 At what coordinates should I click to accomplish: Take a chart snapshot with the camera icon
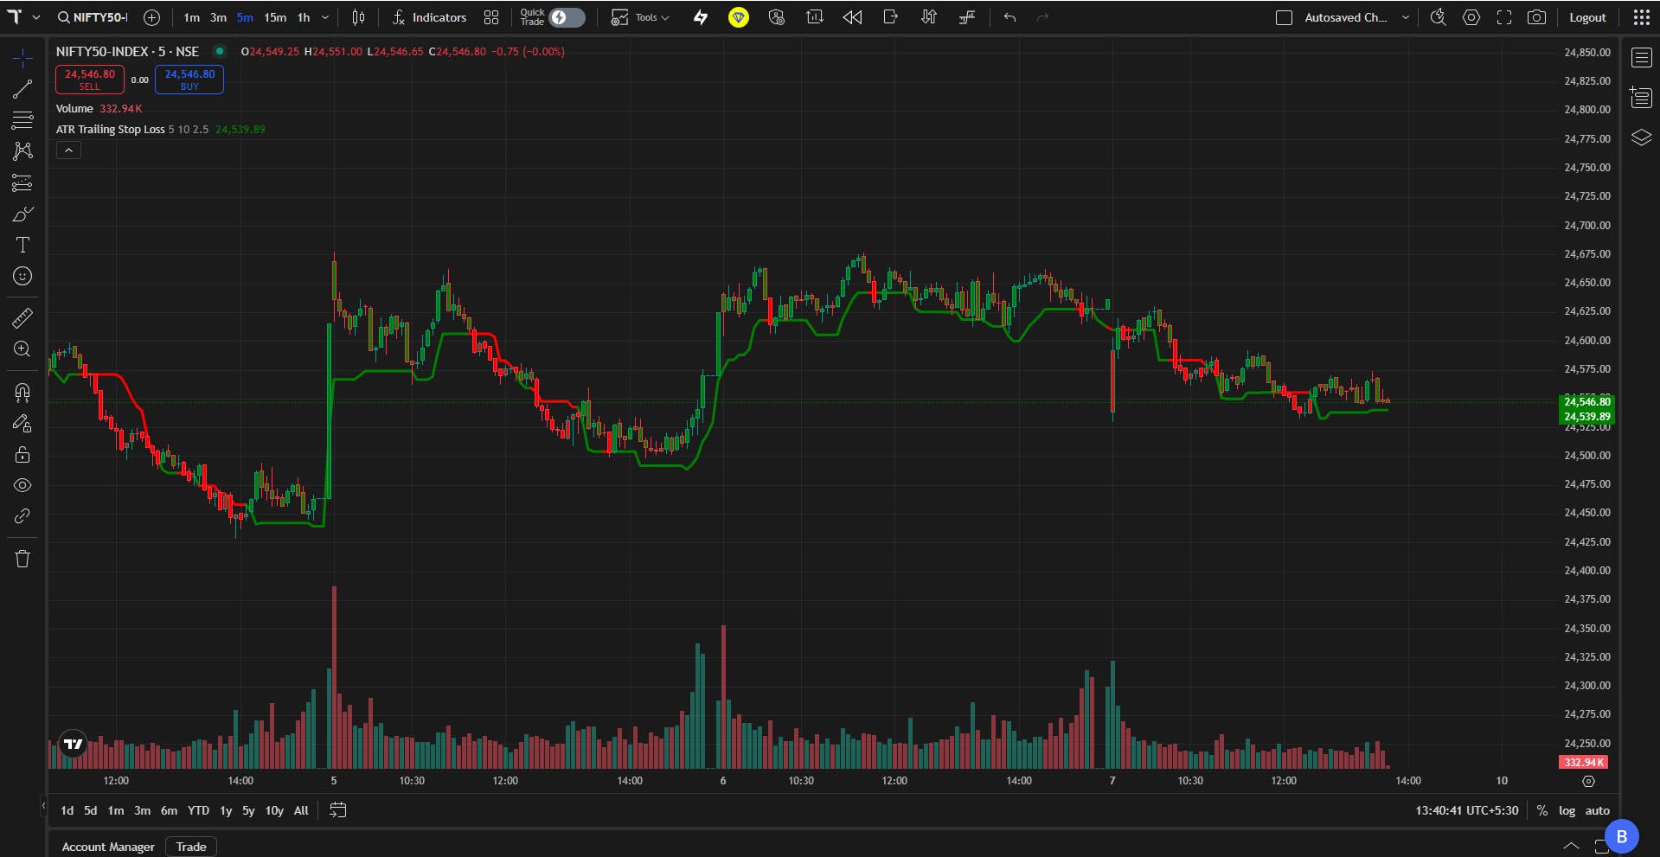tap(1537, 17)
